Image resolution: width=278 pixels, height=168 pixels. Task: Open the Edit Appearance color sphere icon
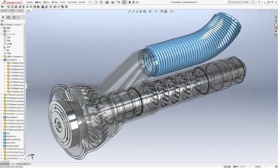point(162,11)
